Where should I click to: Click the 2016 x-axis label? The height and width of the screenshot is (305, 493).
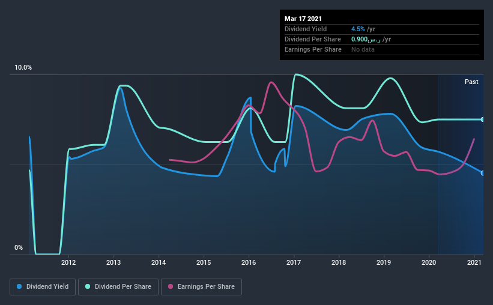pos(249,262)
